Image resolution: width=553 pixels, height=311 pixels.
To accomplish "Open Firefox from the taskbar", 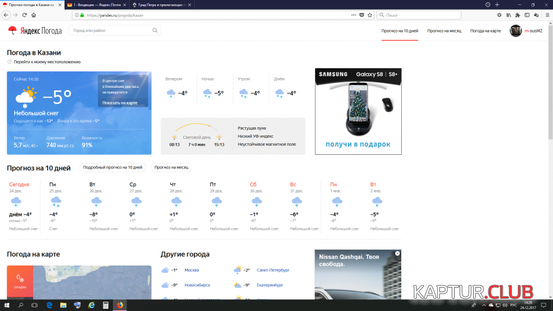I will pyautogui.click(x=120, y=305).
